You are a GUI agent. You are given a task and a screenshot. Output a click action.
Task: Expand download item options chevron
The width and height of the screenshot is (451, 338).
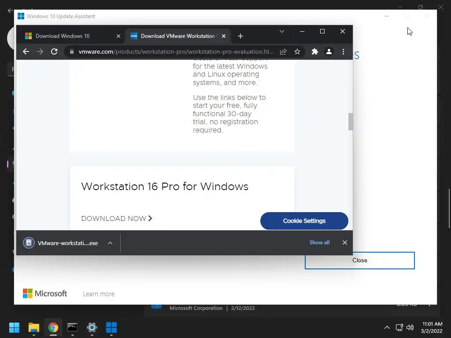pyautogui.click(x=110, y=243)
